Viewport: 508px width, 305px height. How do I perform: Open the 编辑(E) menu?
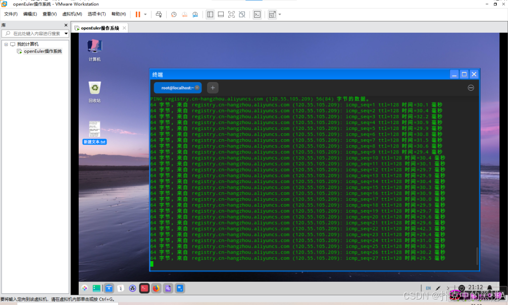[x=30, y=14]
